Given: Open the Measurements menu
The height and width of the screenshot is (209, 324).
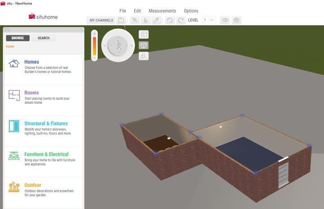Looking at the screenshot, I should 162,11.
